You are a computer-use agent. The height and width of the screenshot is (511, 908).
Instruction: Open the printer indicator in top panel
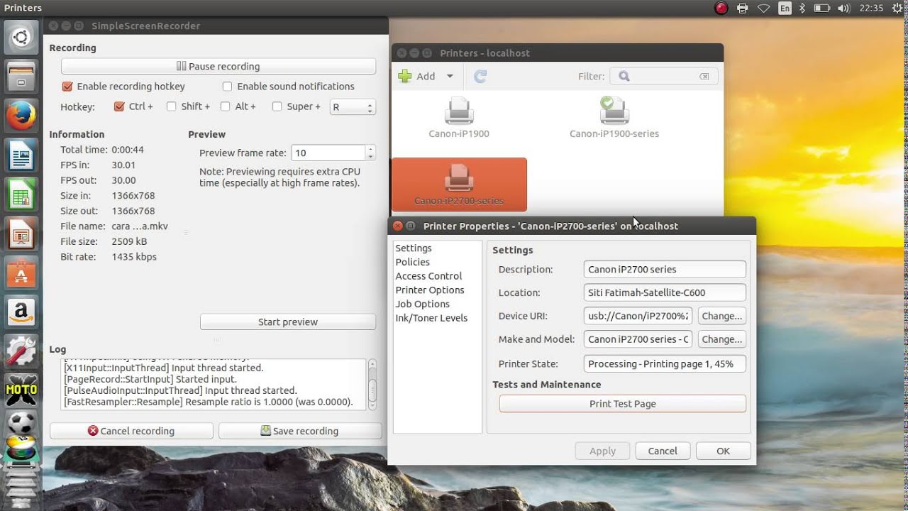[x=742, y=9]
